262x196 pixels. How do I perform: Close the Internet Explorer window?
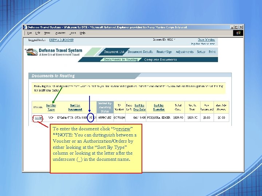point(241,27)
